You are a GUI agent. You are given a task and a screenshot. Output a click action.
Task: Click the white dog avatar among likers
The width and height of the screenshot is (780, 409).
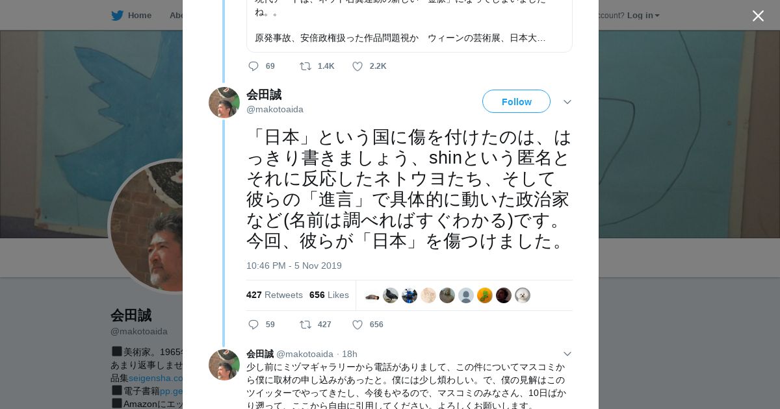click(523, 295)
